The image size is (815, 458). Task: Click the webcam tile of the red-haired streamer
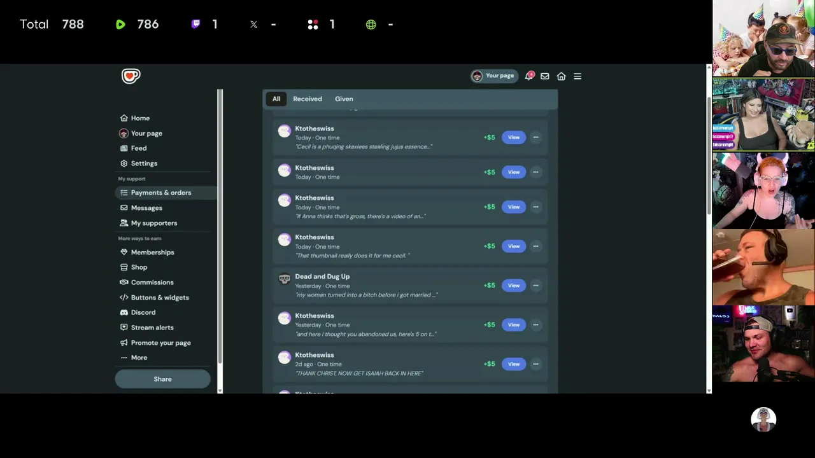click(763, 190)
